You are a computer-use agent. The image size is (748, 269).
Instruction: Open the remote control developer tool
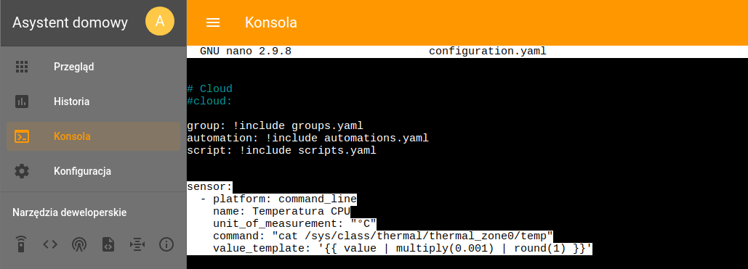(21, 245)
